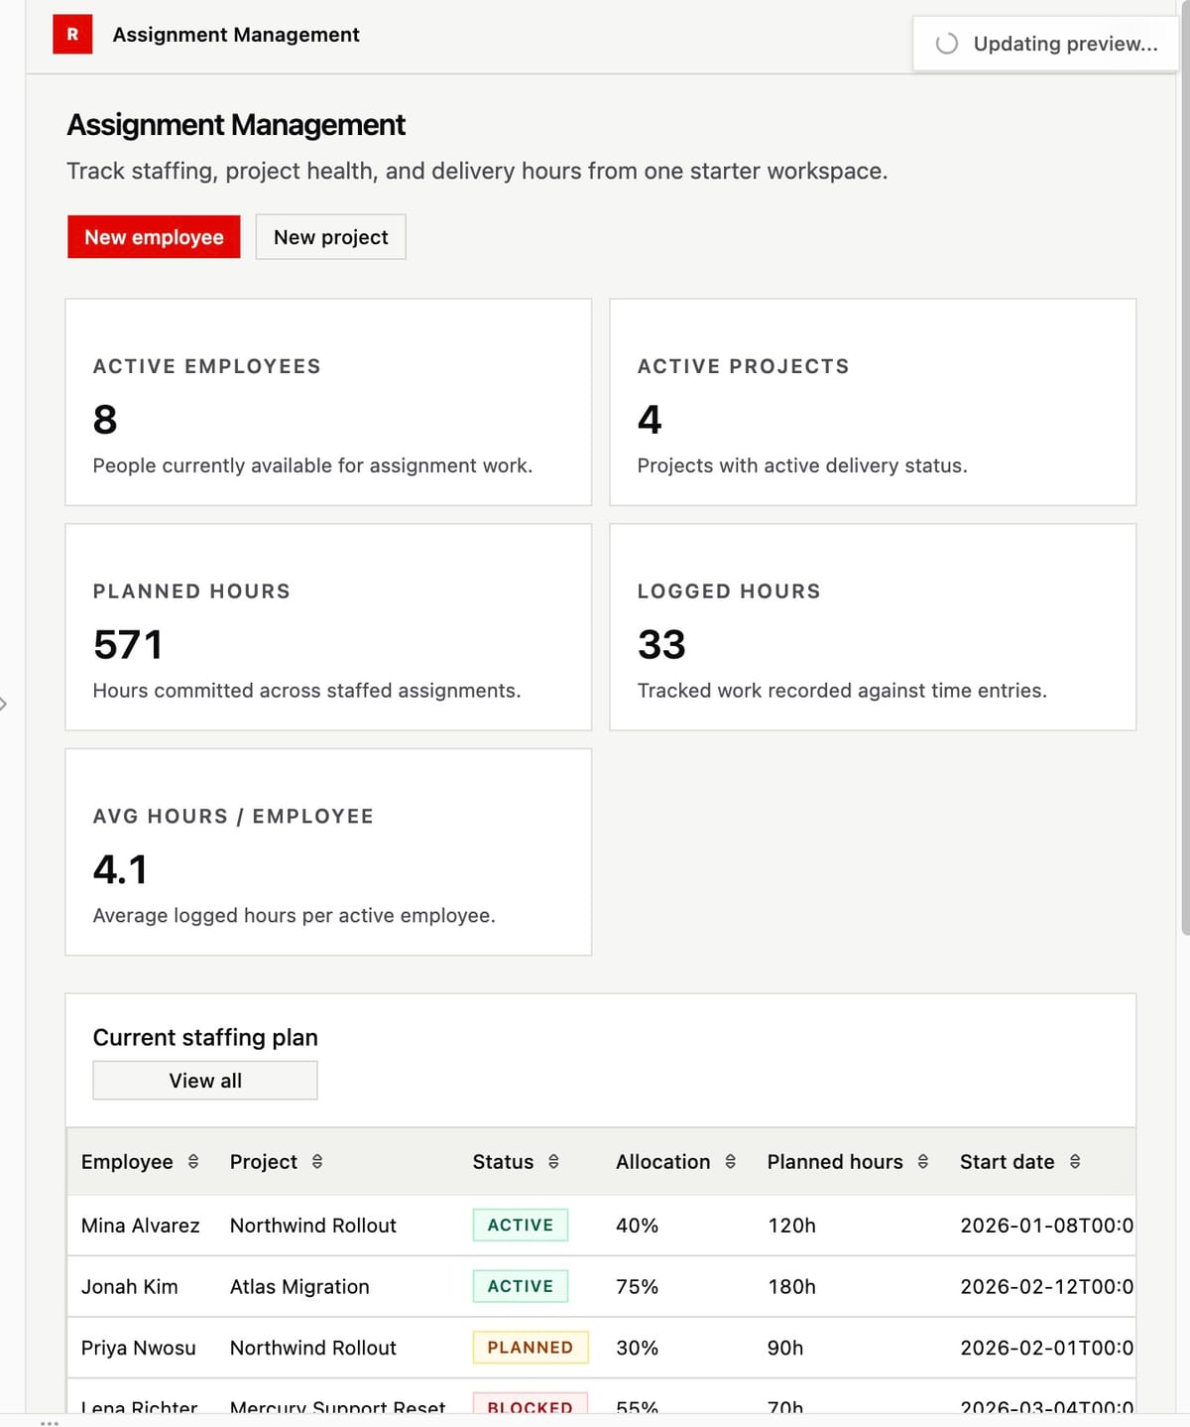Expand the left sidebar chevron
This screenshot has height=1427, width=1190.
(4, 704)
